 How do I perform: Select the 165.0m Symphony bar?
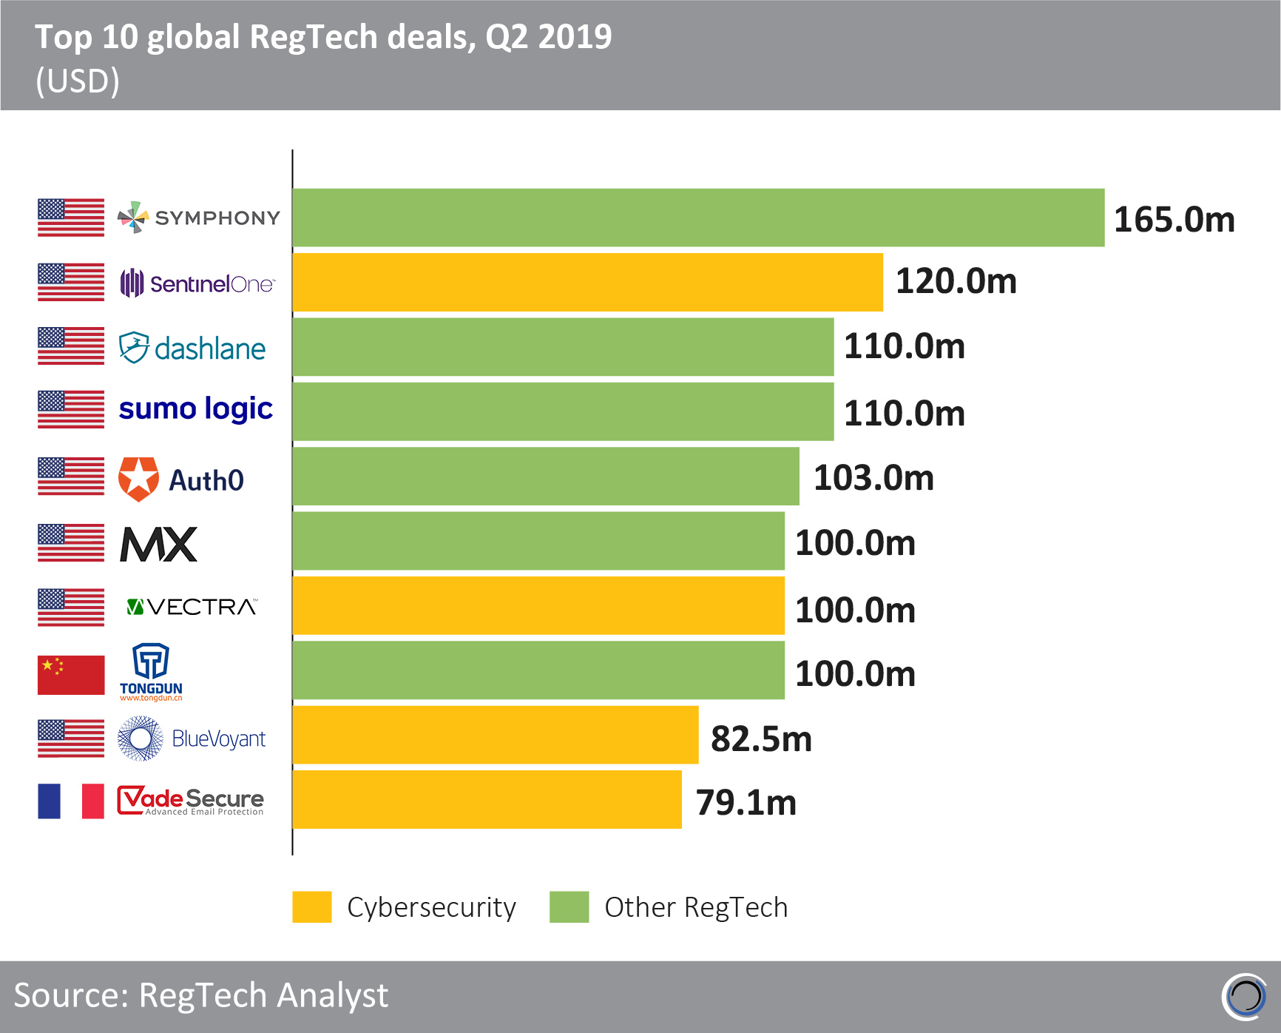[x=697, y=218]
